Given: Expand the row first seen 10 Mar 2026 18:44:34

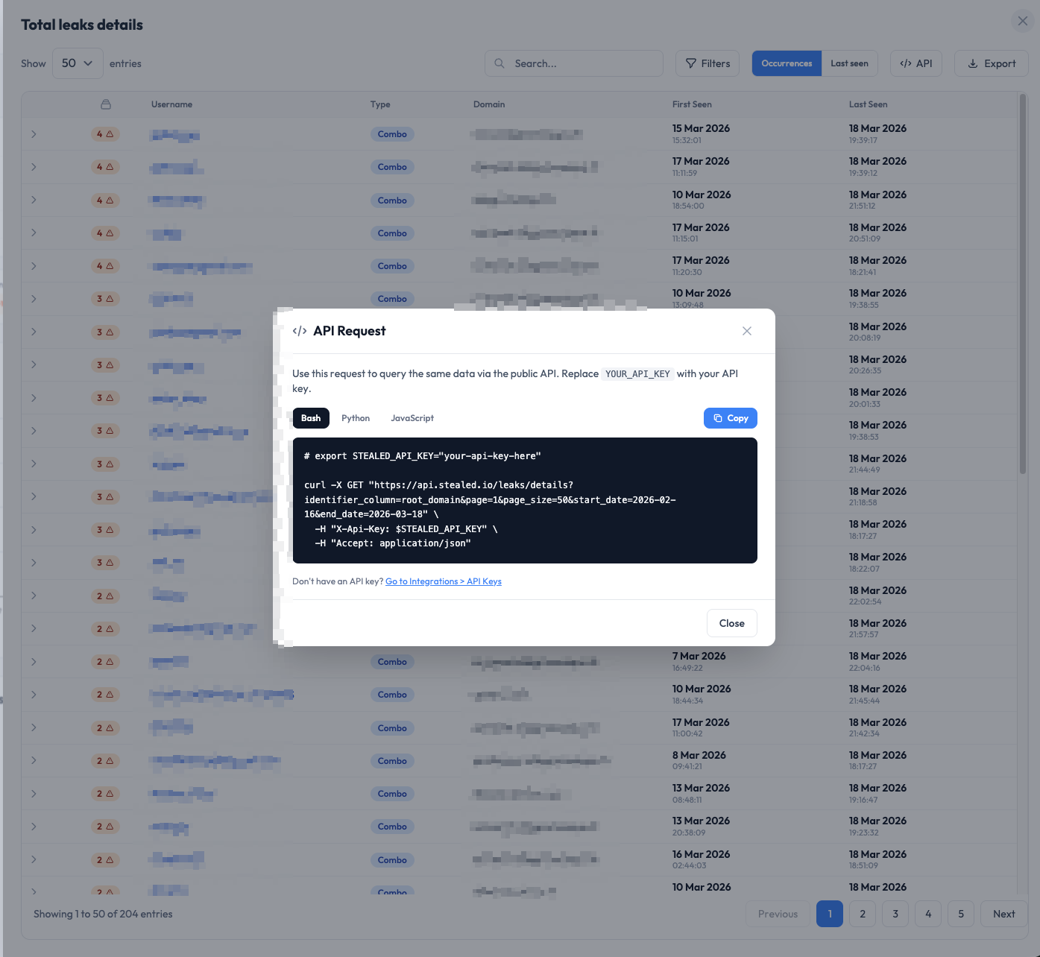Looking at the screenshot, I should click(34, 695).
